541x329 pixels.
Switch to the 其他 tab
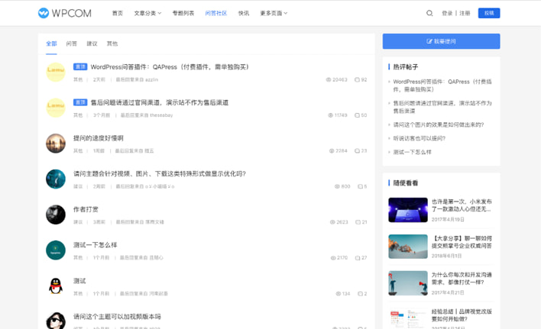point(112,44)
